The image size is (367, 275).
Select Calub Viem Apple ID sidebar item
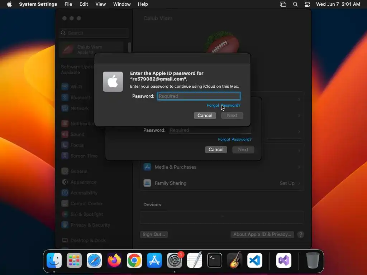point(92,49)
